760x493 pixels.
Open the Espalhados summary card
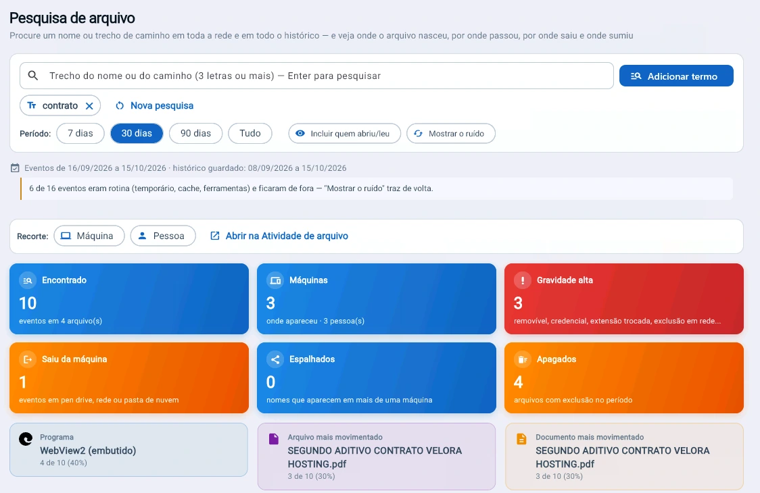click(x=377, y=378)
